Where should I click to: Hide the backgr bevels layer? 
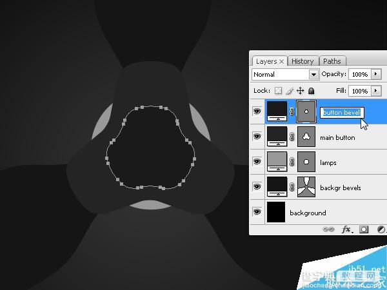257,187
